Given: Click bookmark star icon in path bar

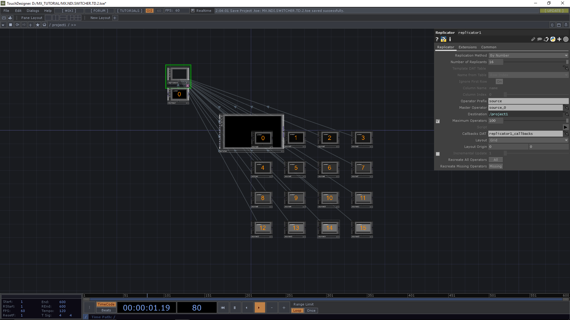Looking at the screenshot, I should tap(38, 25).
